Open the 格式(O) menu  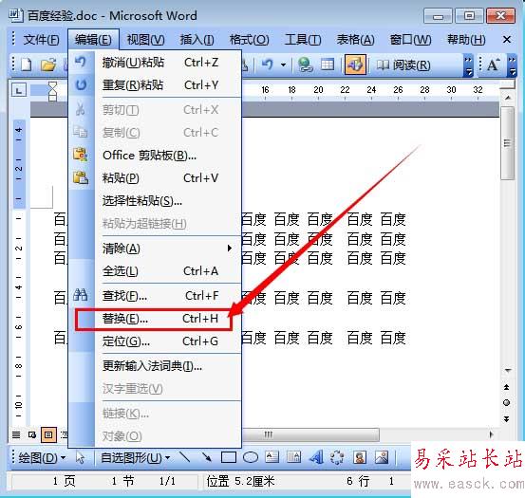click(x=249, y=40)
